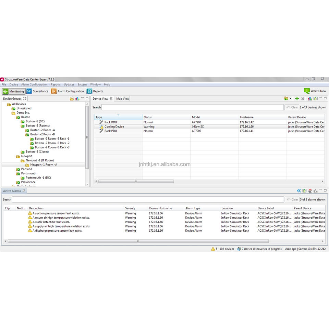Viewport: 329px width, 329px height.
Task: Click the blue double-arrow icon in Active Alarms
Action: (x=299, y=191)
